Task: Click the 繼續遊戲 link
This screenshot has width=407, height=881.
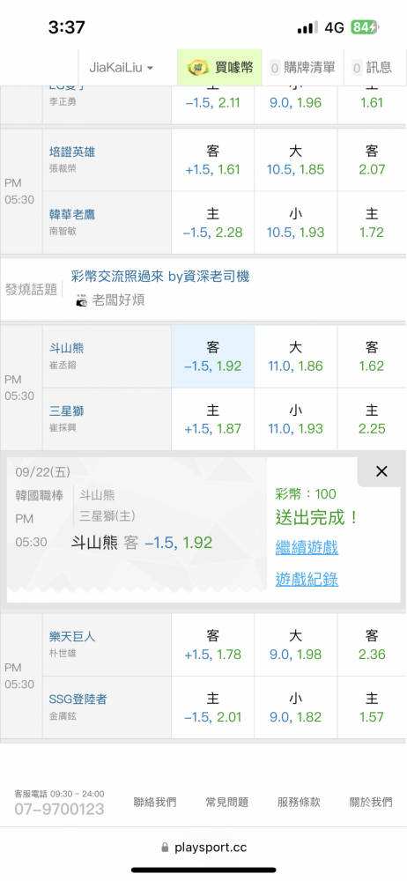Action: 307,547
